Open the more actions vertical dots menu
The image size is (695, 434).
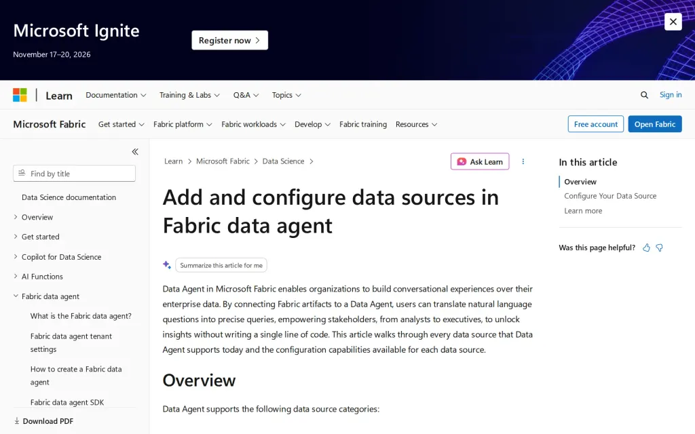523,161
